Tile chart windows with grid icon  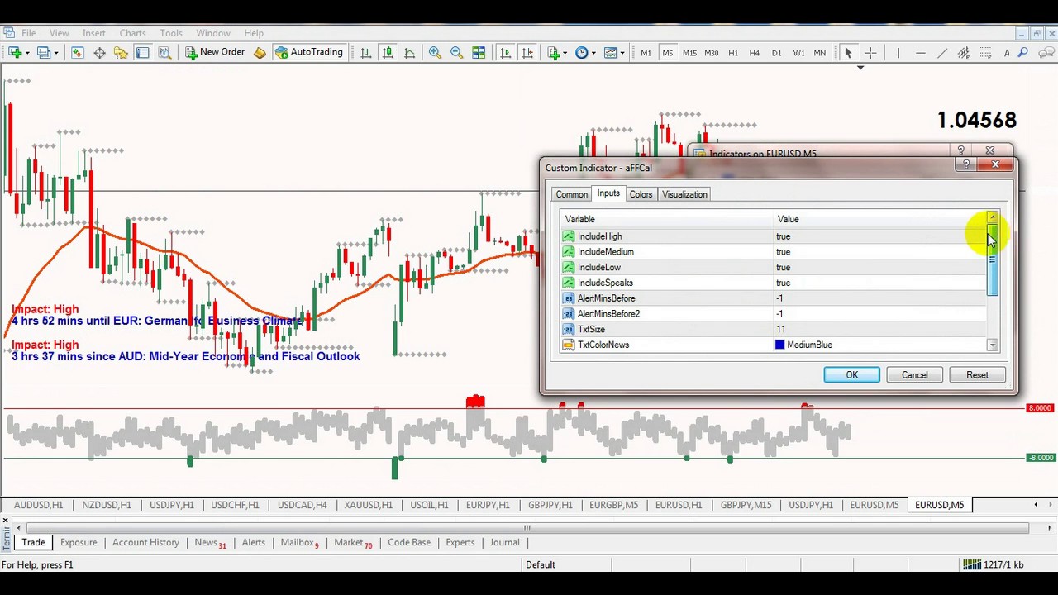coord(479,53)
